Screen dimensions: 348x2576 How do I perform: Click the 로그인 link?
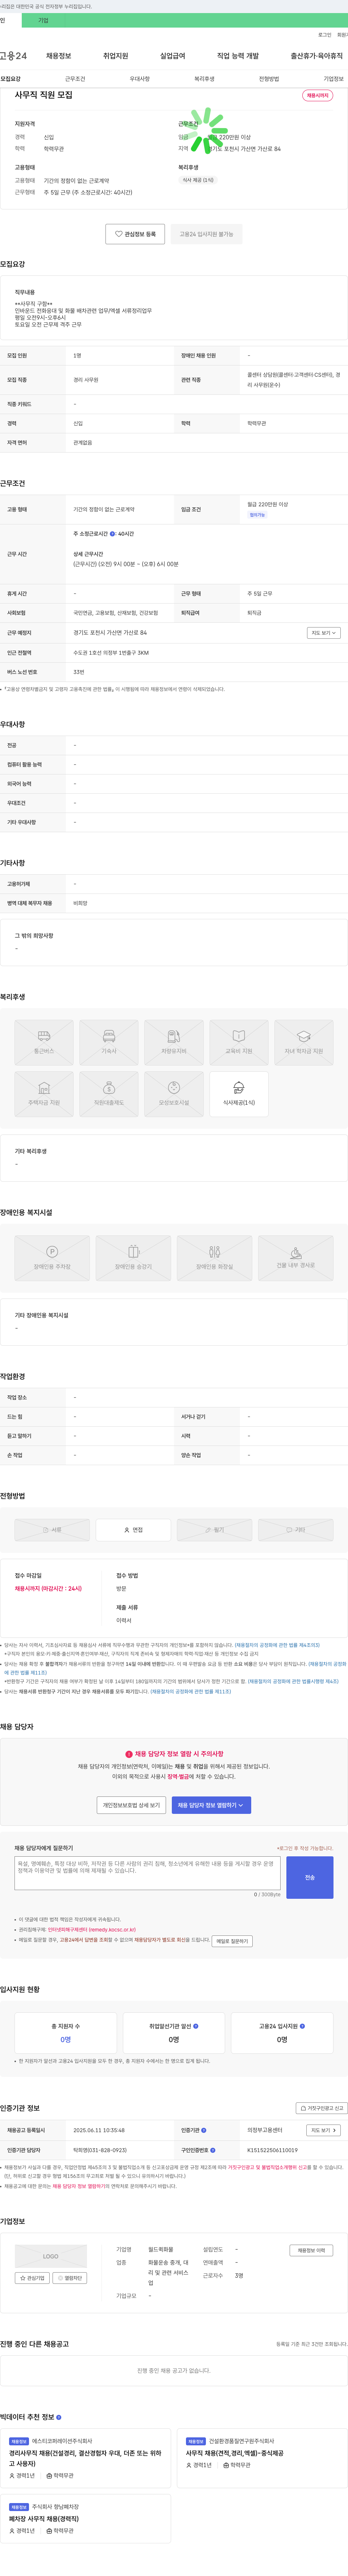(325, 35)
